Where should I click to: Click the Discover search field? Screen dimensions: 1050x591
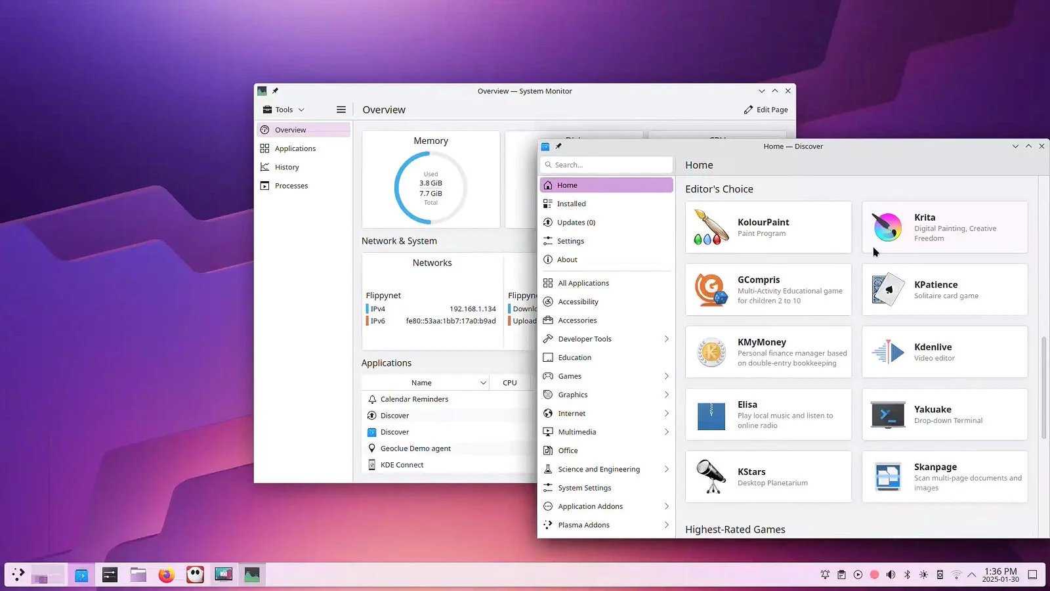pos(606,165)
